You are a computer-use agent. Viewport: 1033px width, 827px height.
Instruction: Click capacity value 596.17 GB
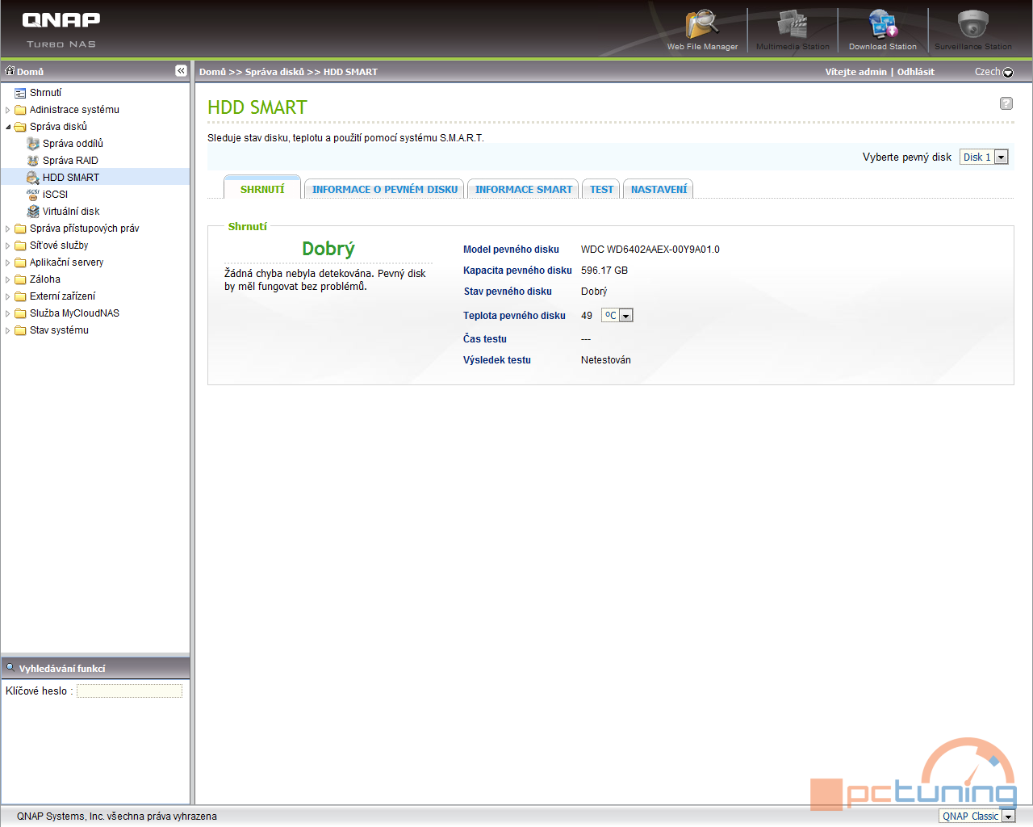(x=604, y=271)
